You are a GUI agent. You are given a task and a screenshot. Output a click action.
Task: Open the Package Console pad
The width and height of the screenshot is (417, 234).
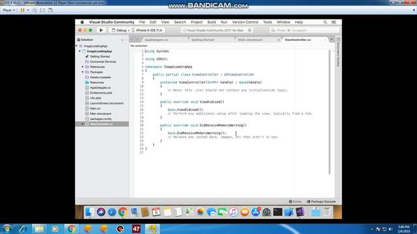point(321,201)
